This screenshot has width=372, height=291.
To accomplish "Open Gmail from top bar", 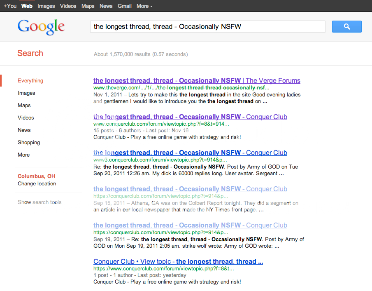I will (x=125, y=6).
